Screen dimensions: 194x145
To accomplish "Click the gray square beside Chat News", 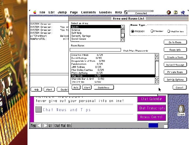I will pos(39,109).
